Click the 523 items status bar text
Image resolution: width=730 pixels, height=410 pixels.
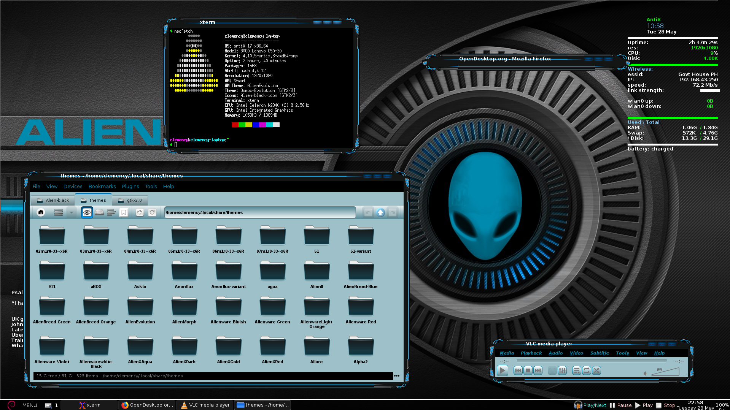click(x=87, y=376)
